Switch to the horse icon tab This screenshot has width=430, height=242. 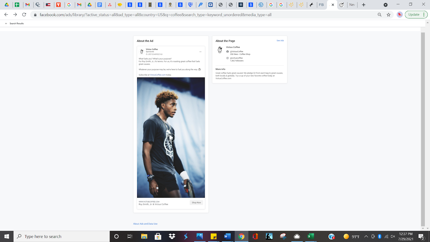coord(311,5)
